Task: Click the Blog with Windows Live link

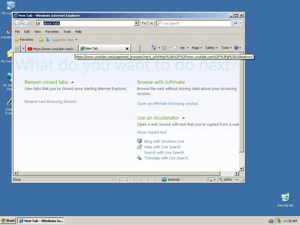Action: tap(164, 142)
